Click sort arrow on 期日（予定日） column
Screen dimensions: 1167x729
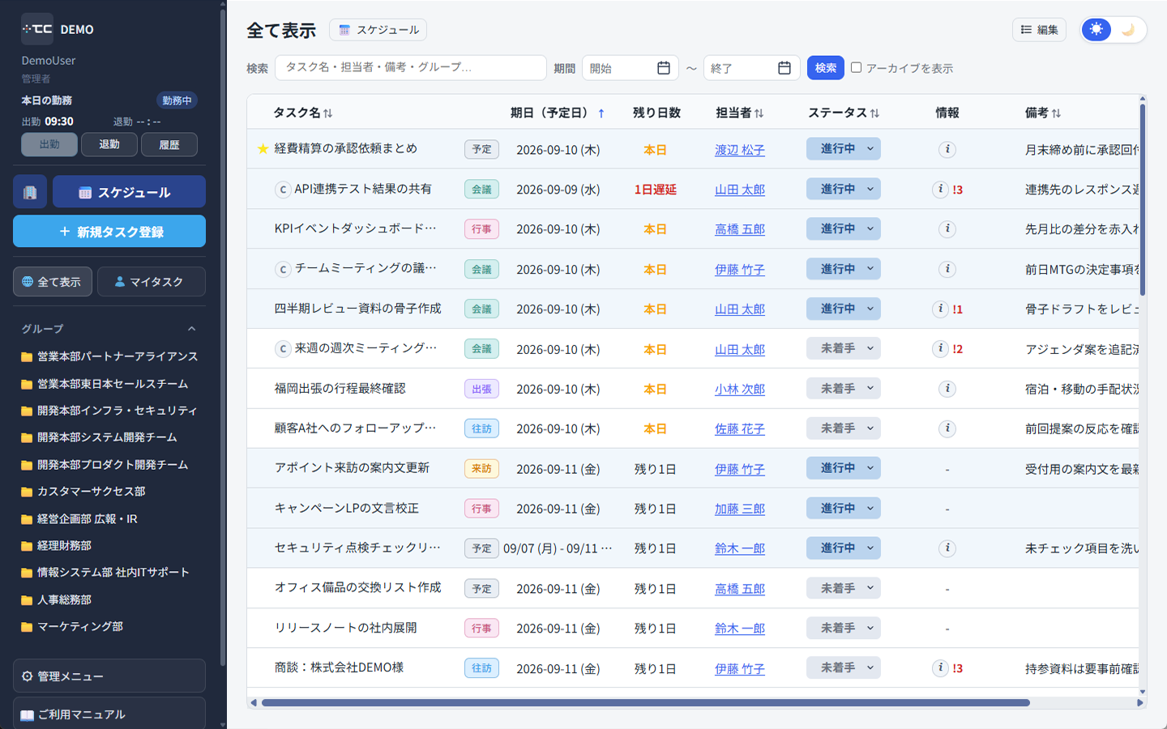pyautogui.click(x=601, y=113)
